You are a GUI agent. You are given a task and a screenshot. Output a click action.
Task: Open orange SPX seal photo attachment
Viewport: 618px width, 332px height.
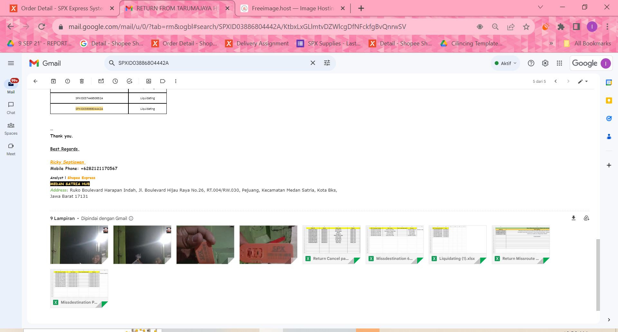click(268, 245)
